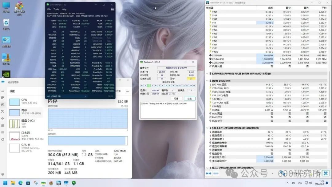This screenshot has width=332, height=187.
Task: Open the ZenTimings Tools menu
Action: point(56,9)
